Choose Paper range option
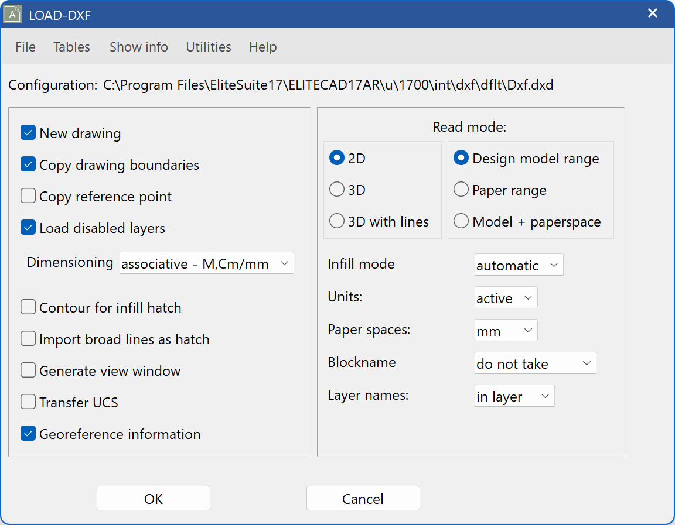675x525 pixels. 461,189
